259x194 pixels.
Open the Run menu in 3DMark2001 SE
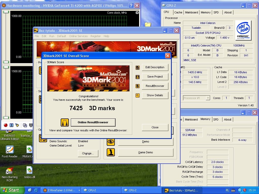pos(52,36)
